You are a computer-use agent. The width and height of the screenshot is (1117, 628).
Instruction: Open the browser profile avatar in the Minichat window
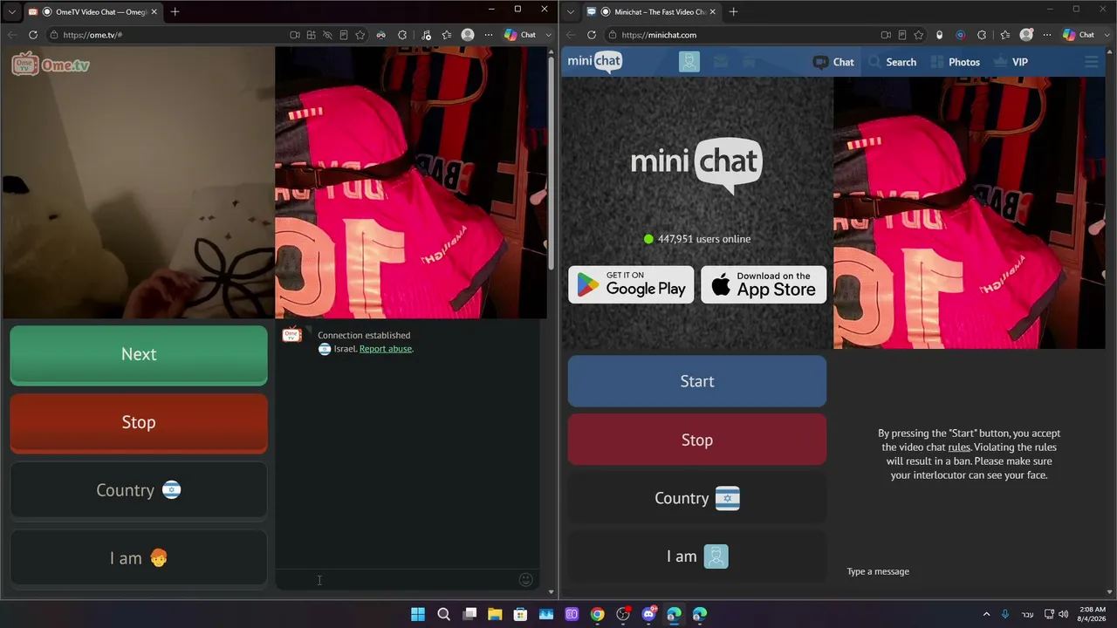[1026, 35]
